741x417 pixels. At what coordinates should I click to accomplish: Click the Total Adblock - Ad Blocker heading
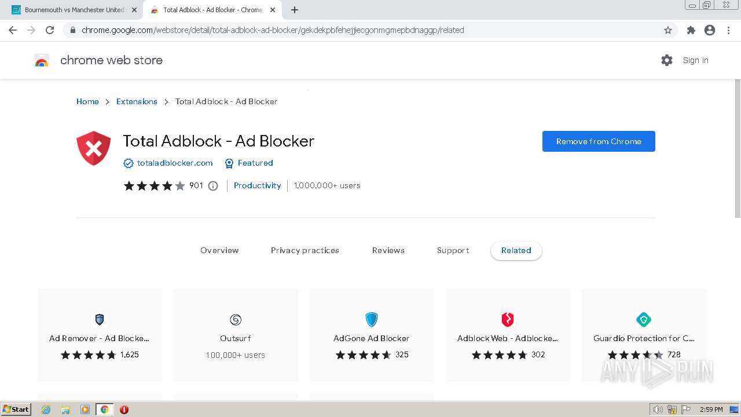[x=219, y=141]
